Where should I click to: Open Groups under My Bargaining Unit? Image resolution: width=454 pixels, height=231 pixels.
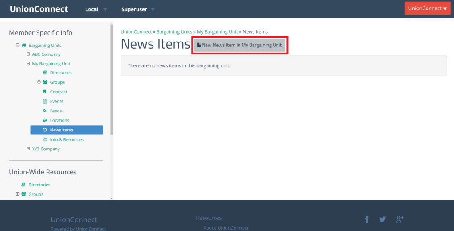(57, 82)
